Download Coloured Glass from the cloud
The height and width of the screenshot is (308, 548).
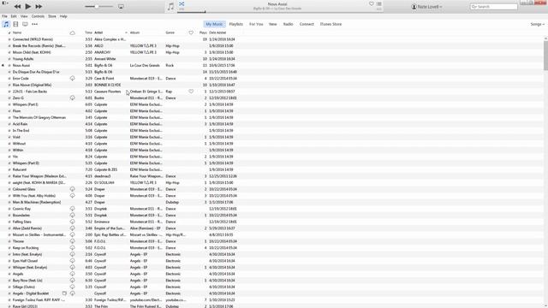[x=72, y=189]
